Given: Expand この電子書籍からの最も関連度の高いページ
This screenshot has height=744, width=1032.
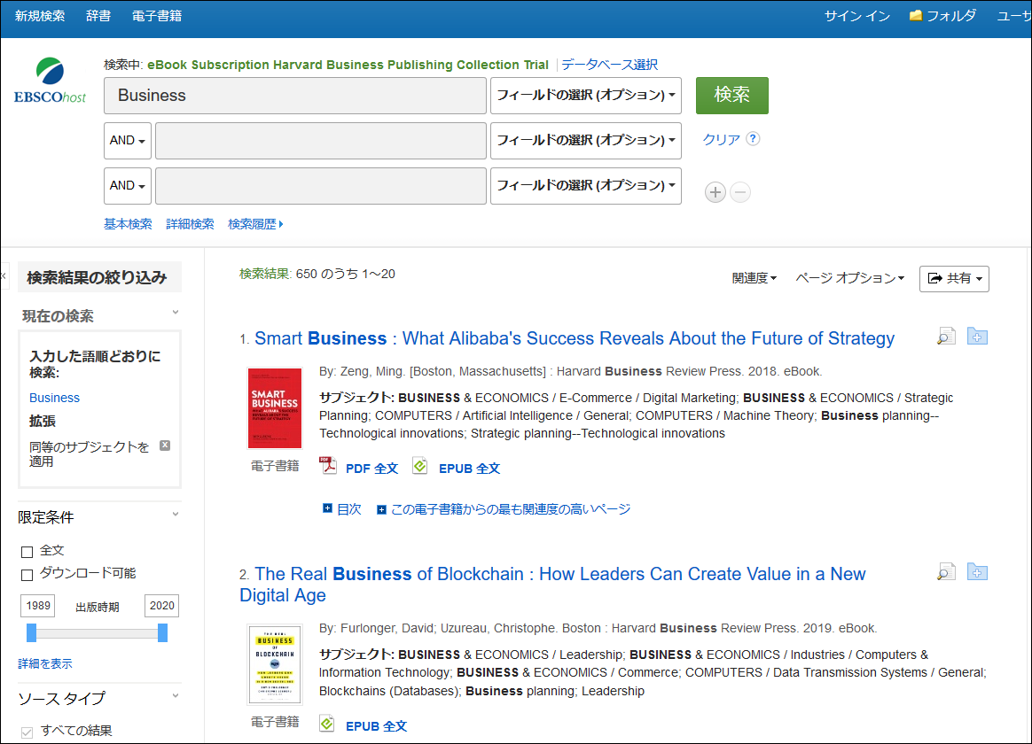Looking at the screenshot, I should [381, 509].
